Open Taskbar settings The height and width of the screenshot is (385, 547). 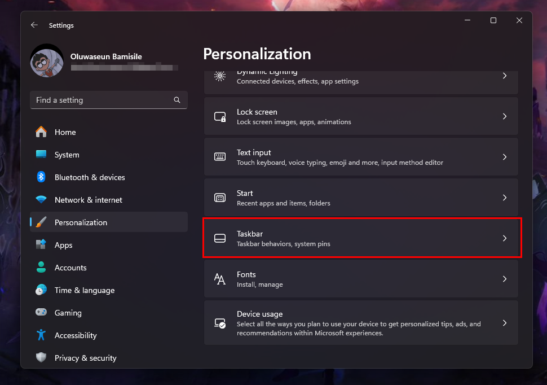coord(361,238)
